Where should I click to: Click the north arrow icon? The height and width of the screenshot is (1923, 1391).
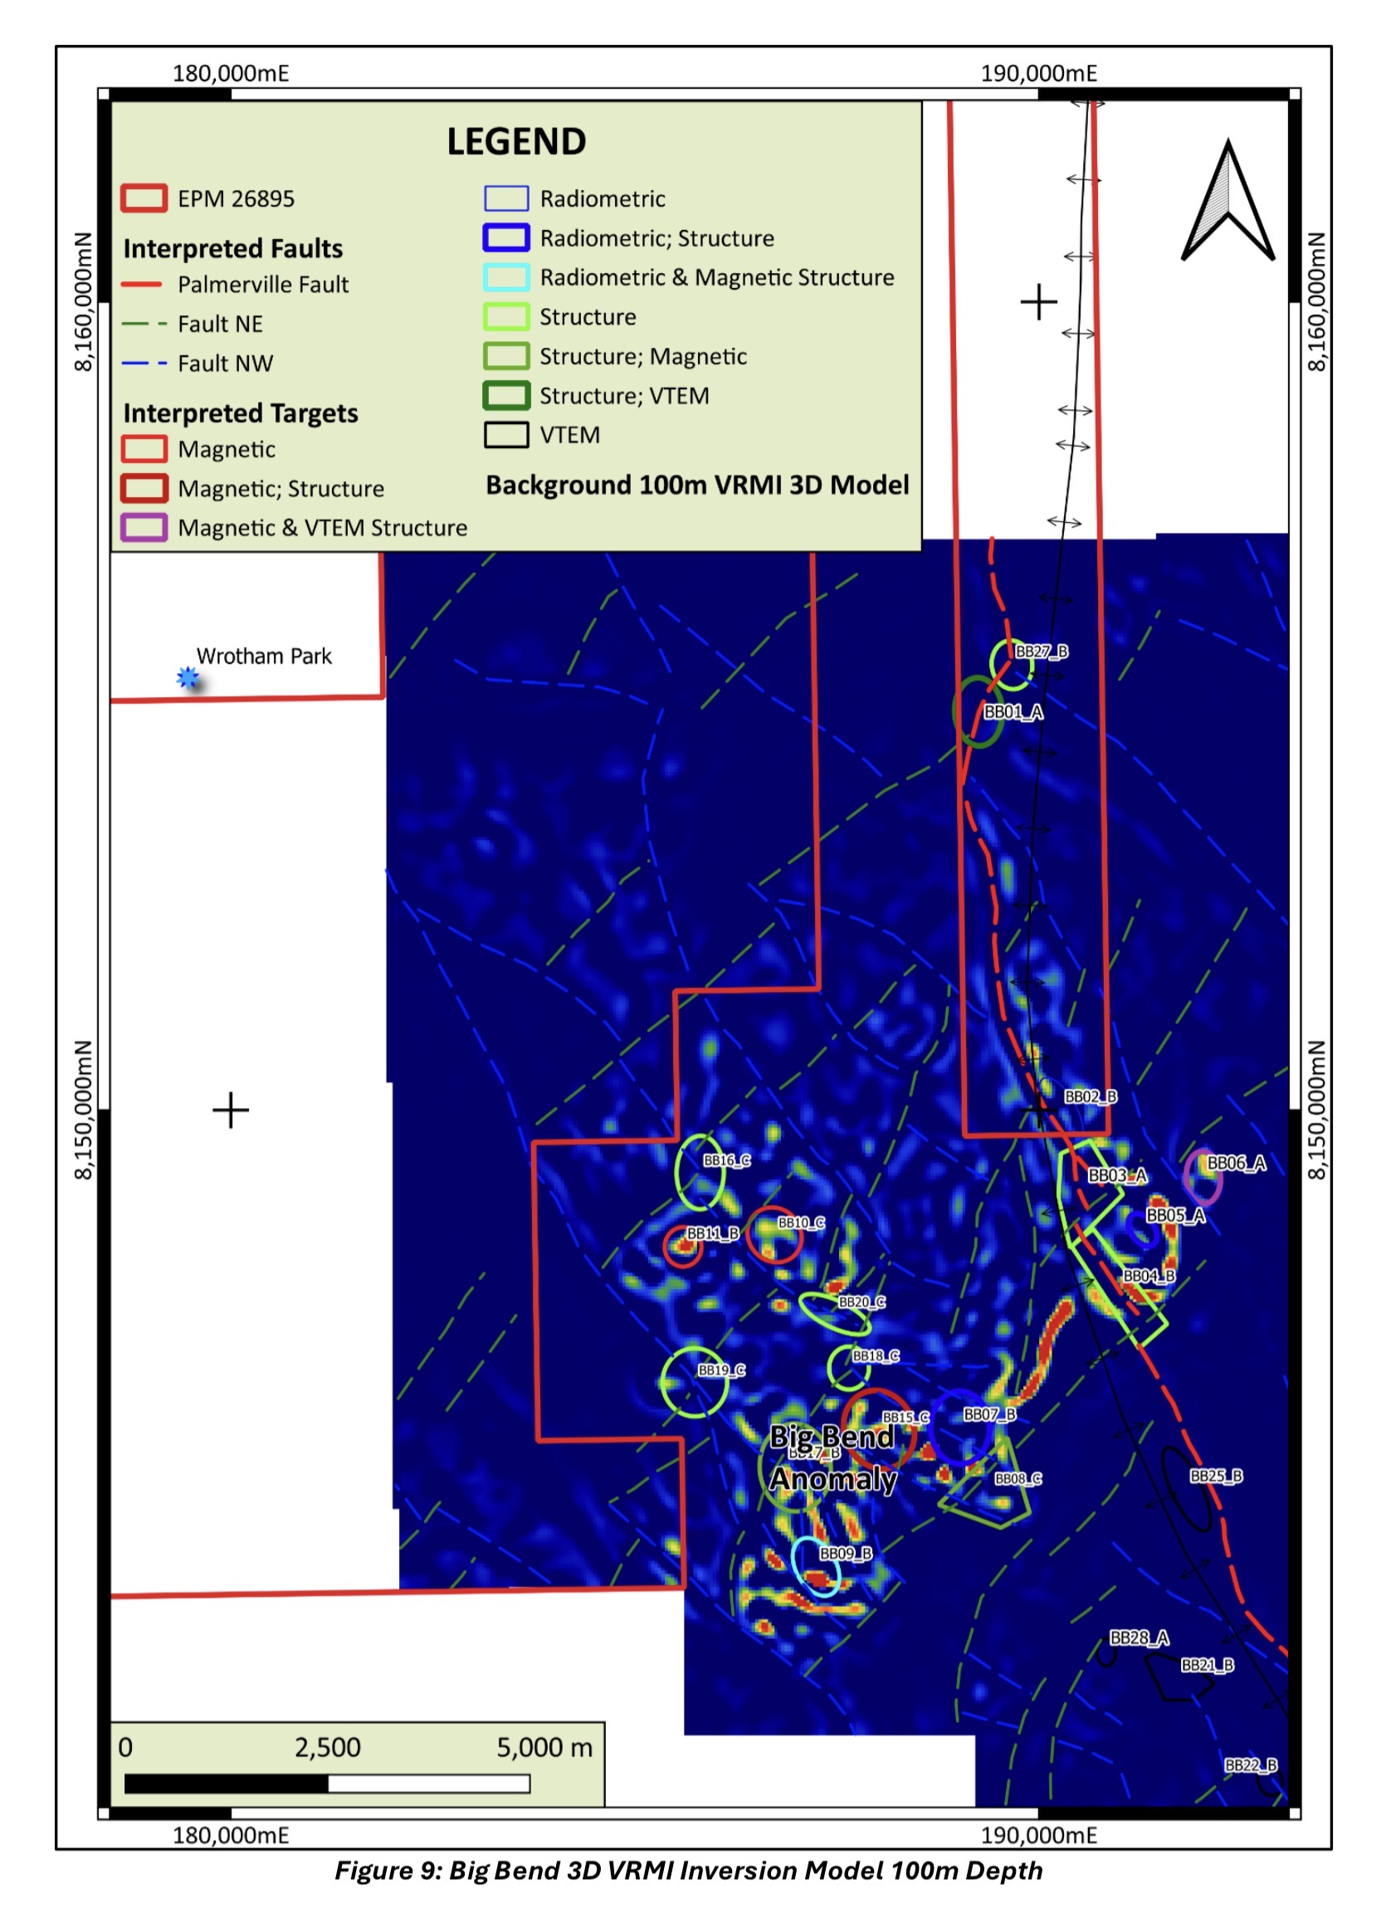click(x=1227, y=202)
